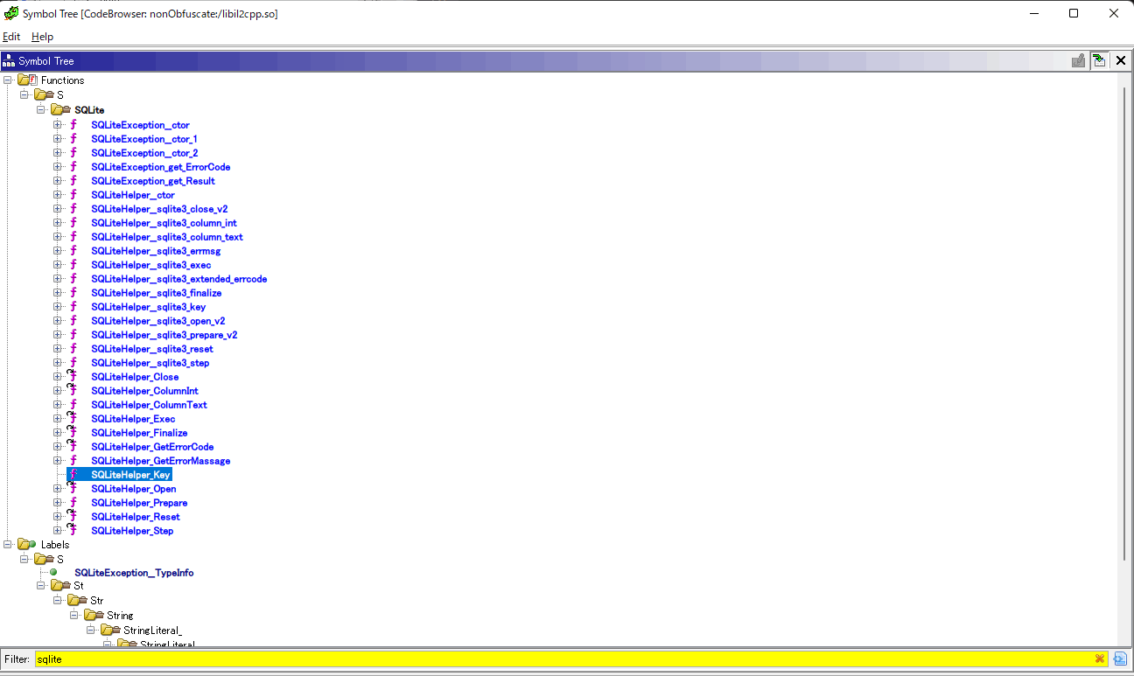1134x676 pixels.
Task: Click the Ghidra dragon icon in title bar
Action: point(10,13)
